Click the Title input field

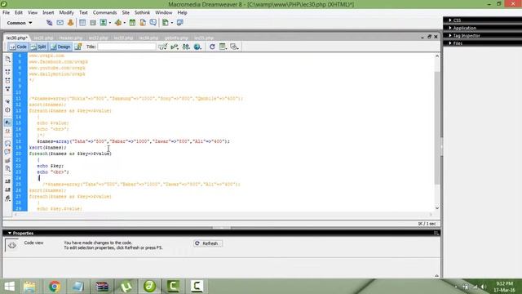[126, 47]
